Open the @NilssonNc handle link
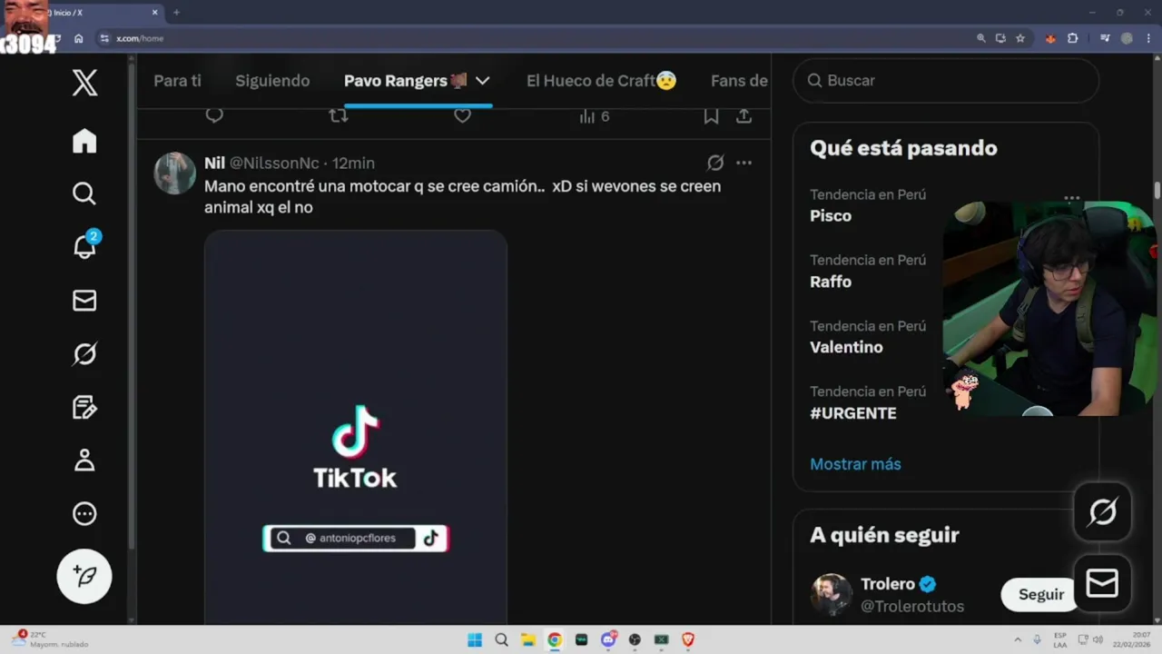 pyautogui.click(x=274, y=163)
